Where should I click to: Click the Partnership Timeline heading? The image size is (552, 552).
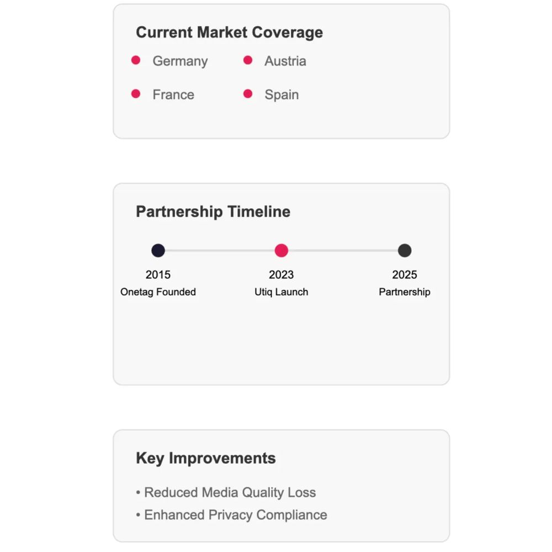[x=213, y=211]
